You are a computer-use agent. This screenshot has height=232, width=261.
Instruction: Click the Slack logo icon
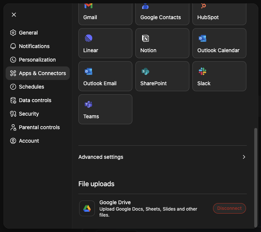click(x=202, y=71)
